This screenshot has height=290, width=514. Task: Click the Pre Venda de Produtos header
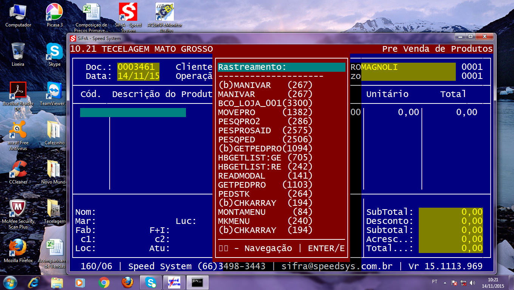[x=438, y=49]
